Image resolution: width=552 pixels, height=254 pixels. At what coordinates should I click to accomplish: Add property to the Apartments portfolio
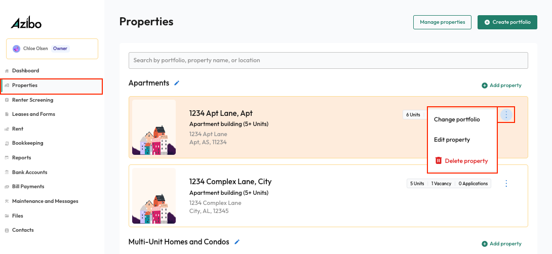(x=501, y=86)
